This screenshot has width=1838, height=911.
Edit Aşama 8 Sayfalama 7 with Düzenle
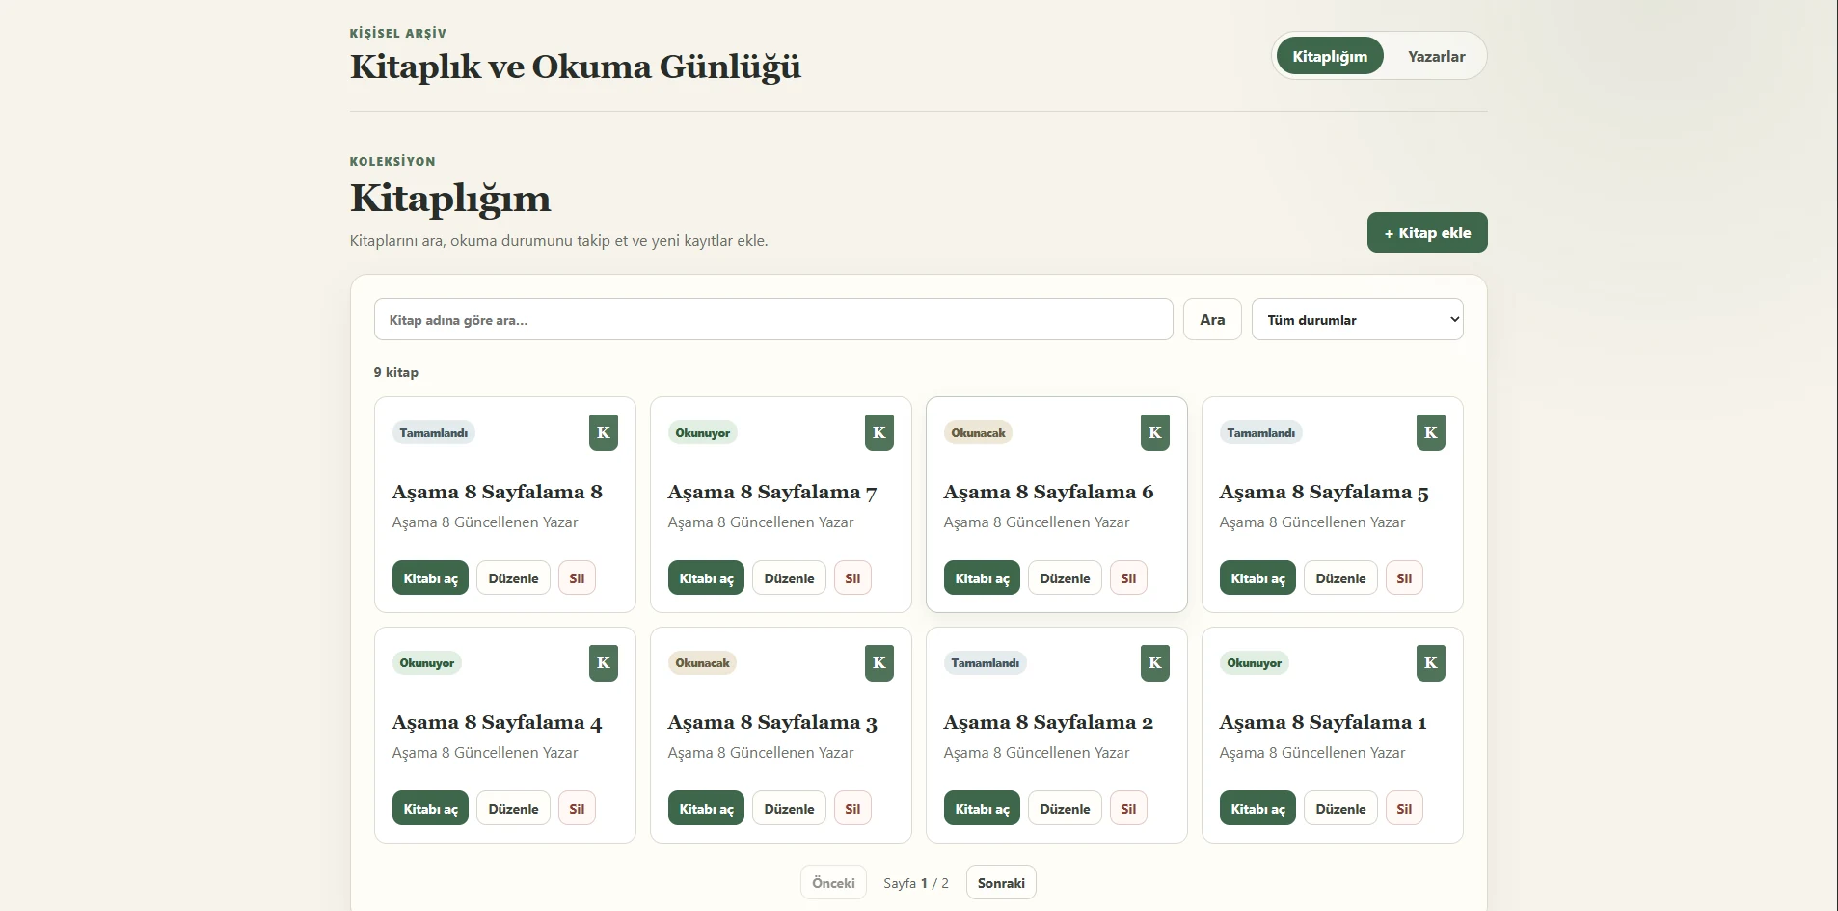(789, 578)
